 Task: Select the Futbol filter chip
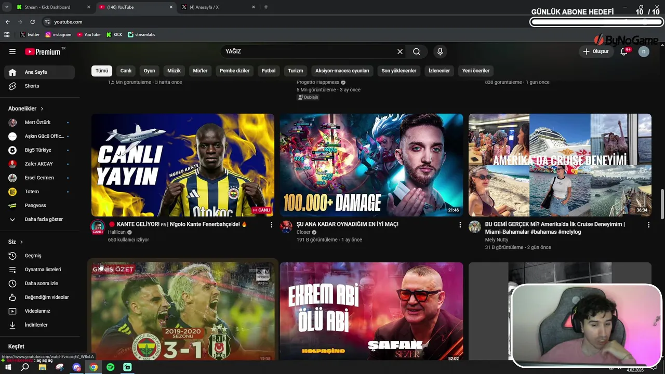pos(269,71)
